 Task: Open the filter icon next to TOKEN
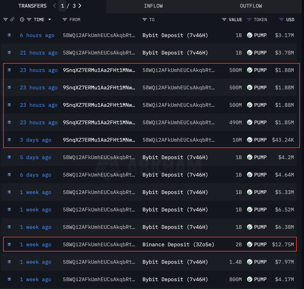coord(249,20)
